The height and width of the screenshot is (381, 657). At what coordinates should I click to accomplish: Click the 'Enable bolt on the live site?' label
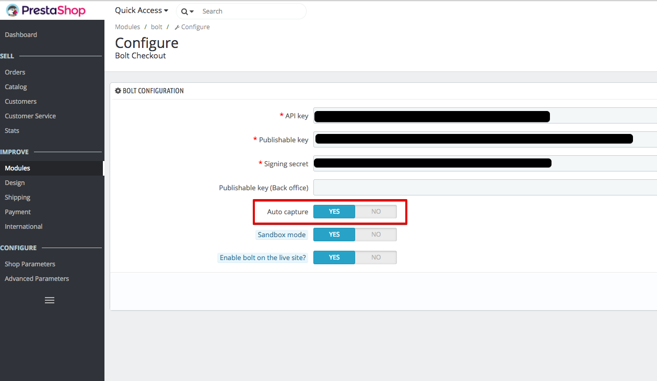[x=263, y=258]
